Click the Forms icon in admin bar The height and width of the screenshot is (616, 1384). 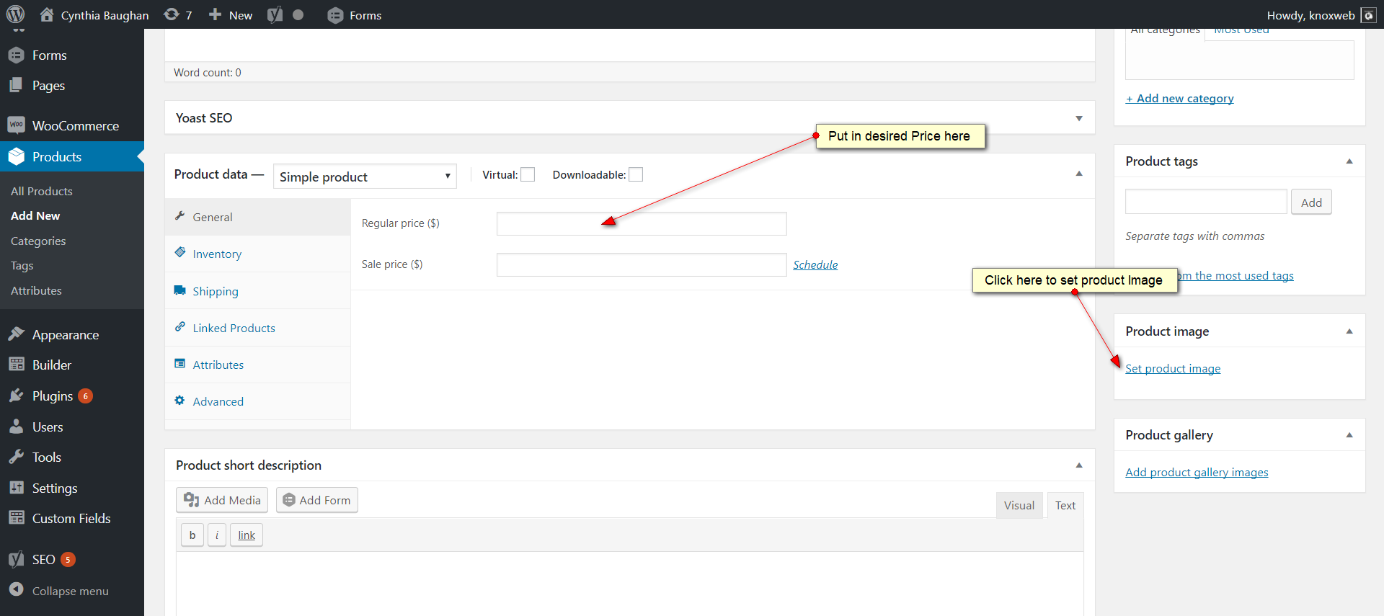pyautogui.click(x=335, y=15)
